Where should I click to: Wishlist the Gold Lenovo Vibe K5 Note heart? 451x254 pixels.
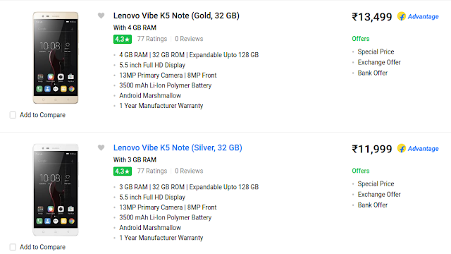(101, 16)
